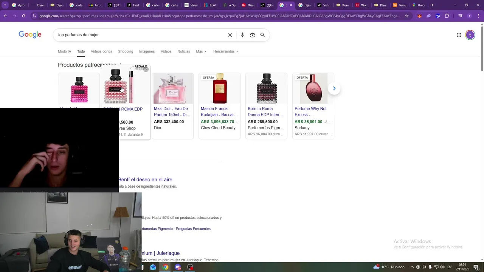Switch to the Videos cortos tab
The height and width of the screenshot is (272, 484).
(101, 51)
